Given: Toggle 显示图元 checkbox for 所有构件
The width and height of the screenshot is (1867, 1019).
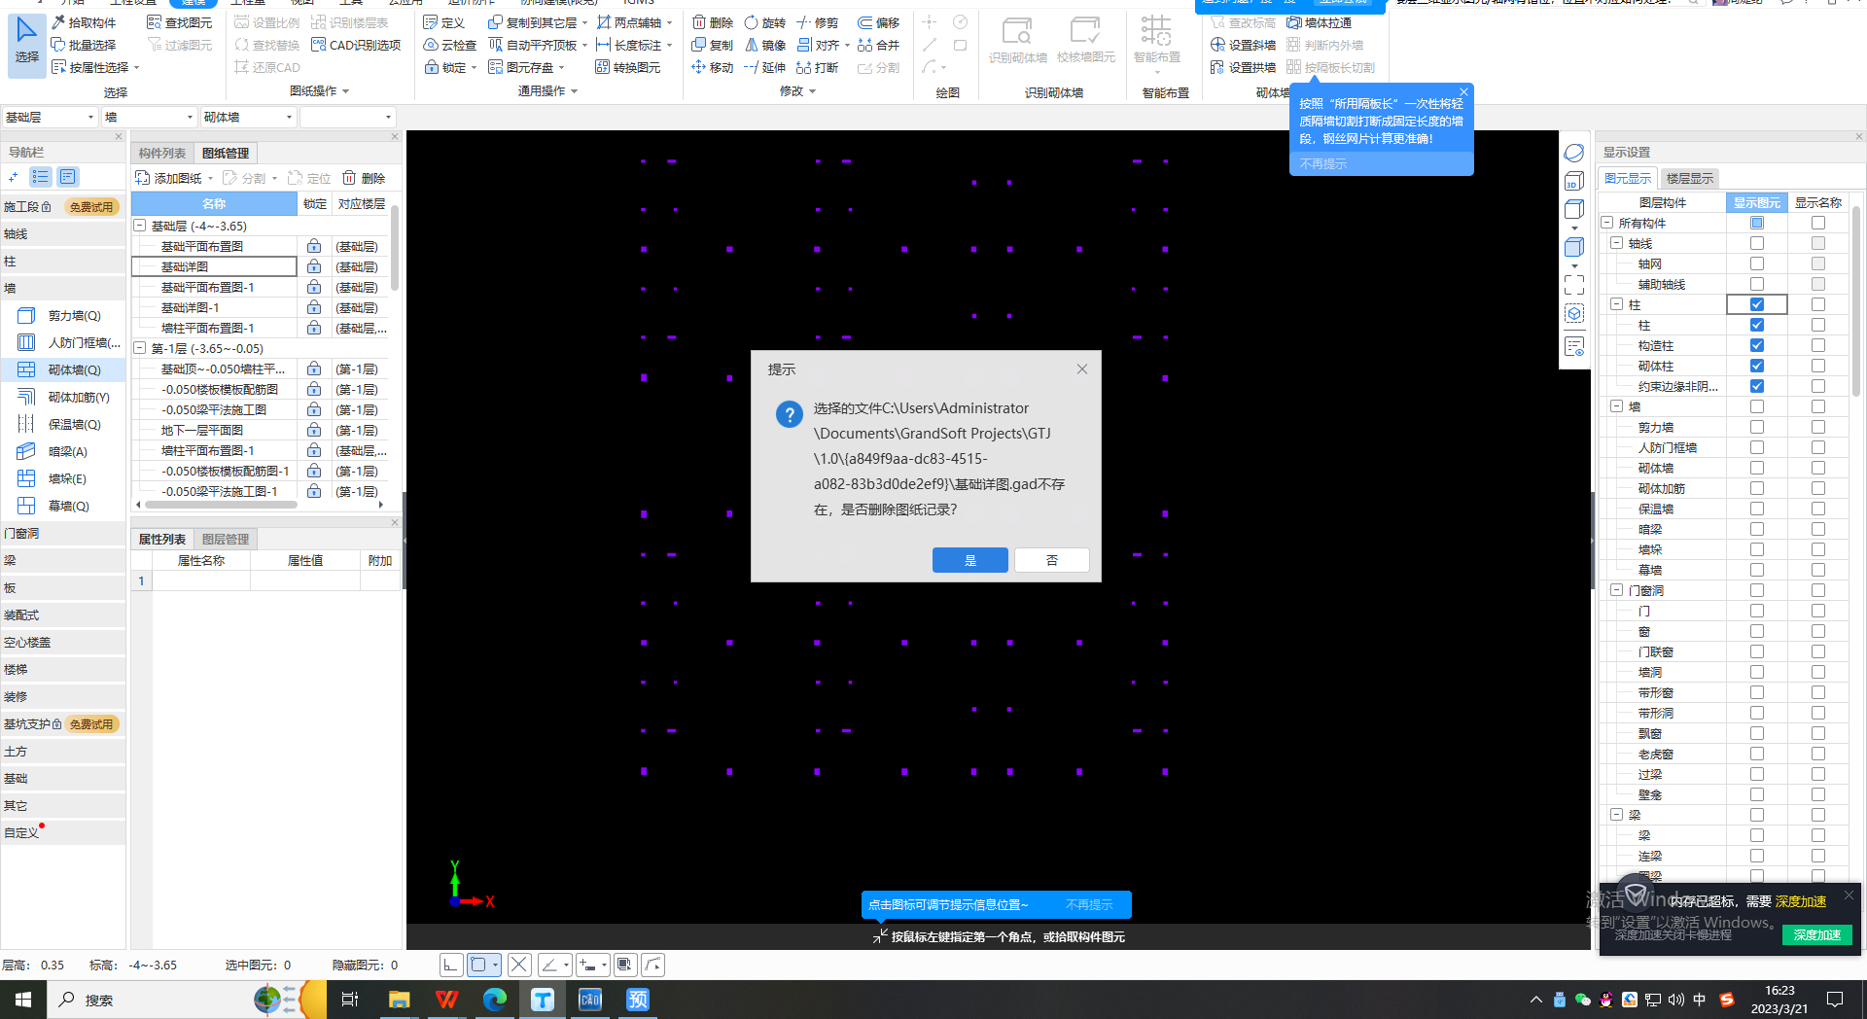Looking at the screenshot, I should tap(1757, 223).
